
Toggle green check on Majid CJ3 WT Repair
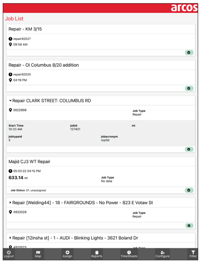point(189,190)
